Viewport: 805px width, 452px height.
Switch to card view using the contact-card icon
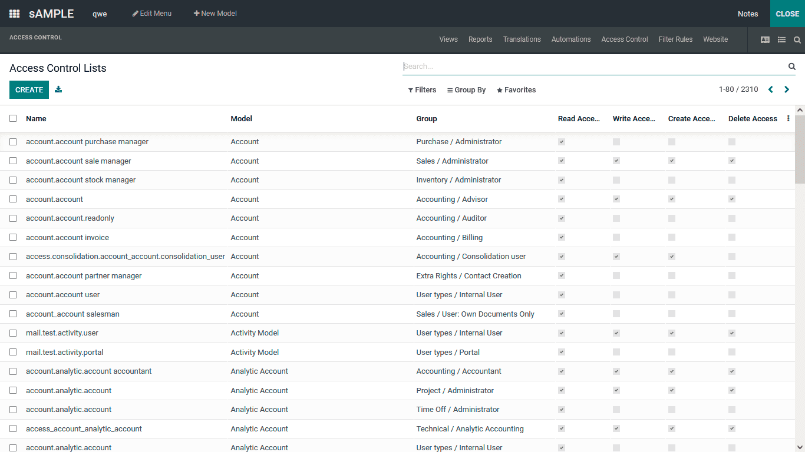765,39
